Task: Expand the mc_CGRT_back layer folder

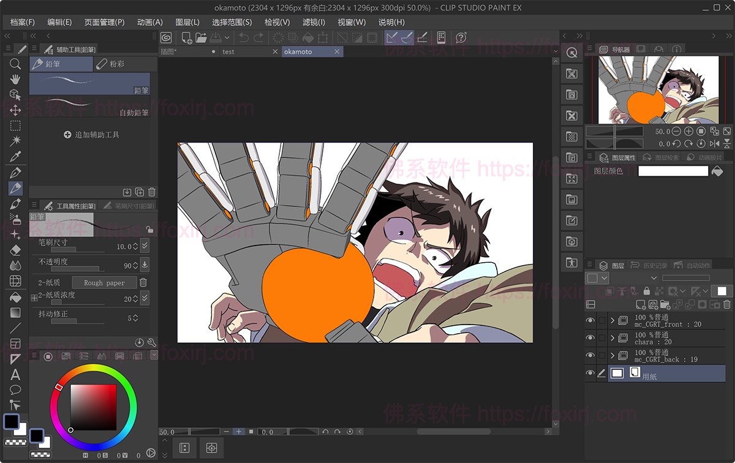Action: (612, 355)
